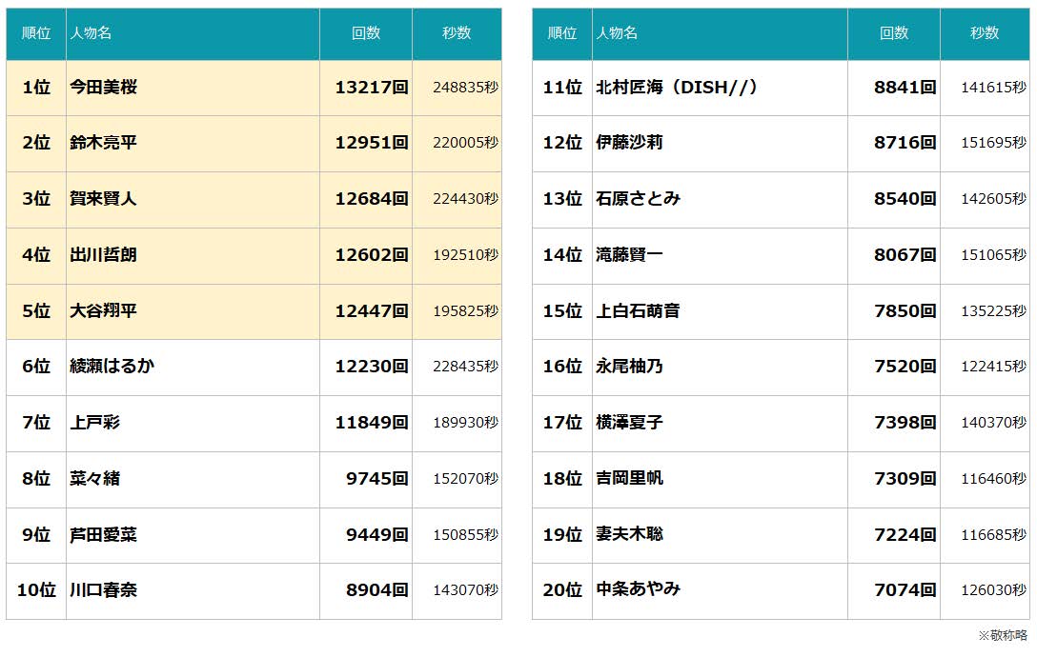Click the name 出川哲朗
Image resolution: width=1037 pixels, height=657 pixels.
tap(104, 255)
